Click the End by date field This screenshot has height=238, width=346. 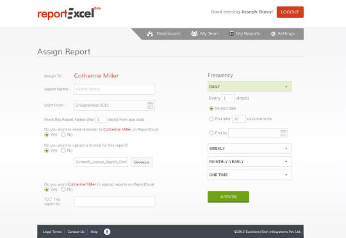click(258, 133)
